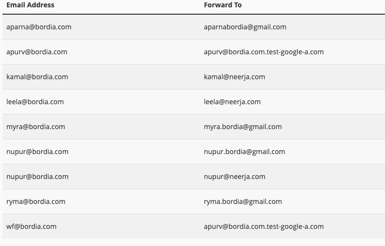Image resolution: width=385 pixels, height=246 pixels.
Task: Click the myra.bordia@gmail.com forward address
Action: click(242, 127)
